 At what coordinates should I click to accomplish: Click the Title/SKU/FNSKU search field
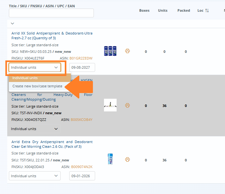(51, 13)
